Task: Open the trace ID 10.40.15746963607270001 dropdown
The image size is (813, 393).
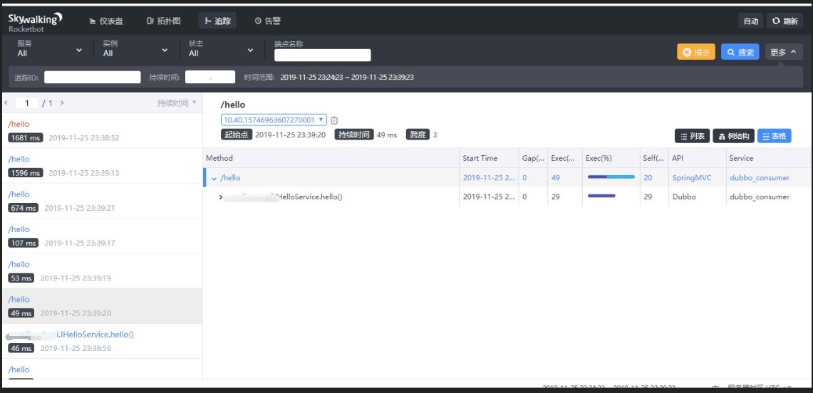Action: 274,120
